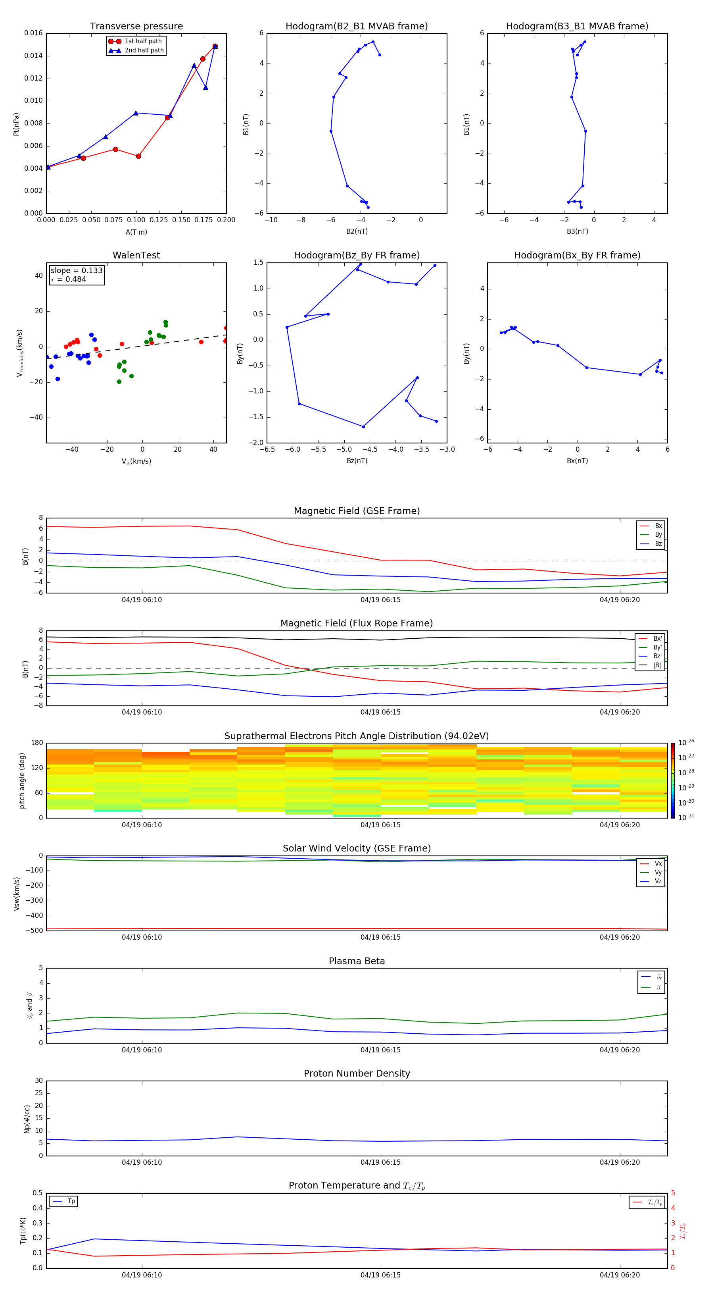Click the 'A(T·m)' x-axis label
The height and width of the screenshot is (1310, 714).
click(136, 232)
